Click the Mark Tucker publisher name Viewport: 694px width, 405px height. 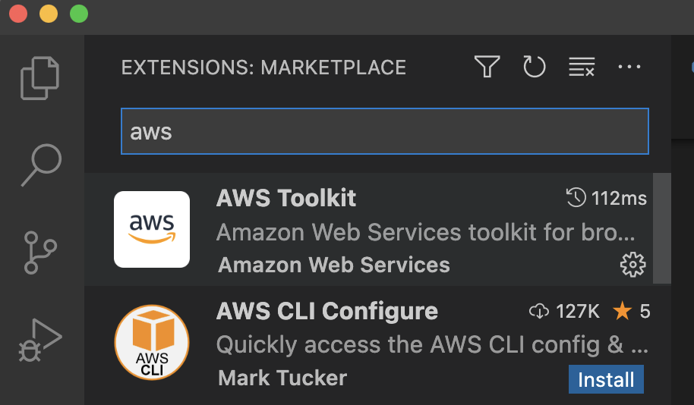click(282, 378)
